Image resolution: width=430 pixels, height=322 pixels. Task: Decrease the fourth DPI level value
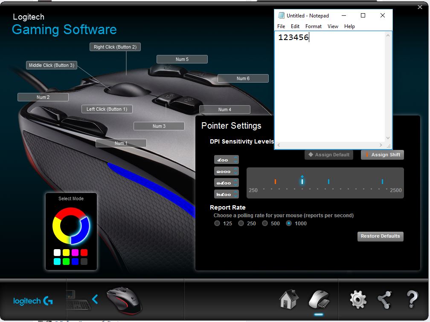tap(236, 196)
